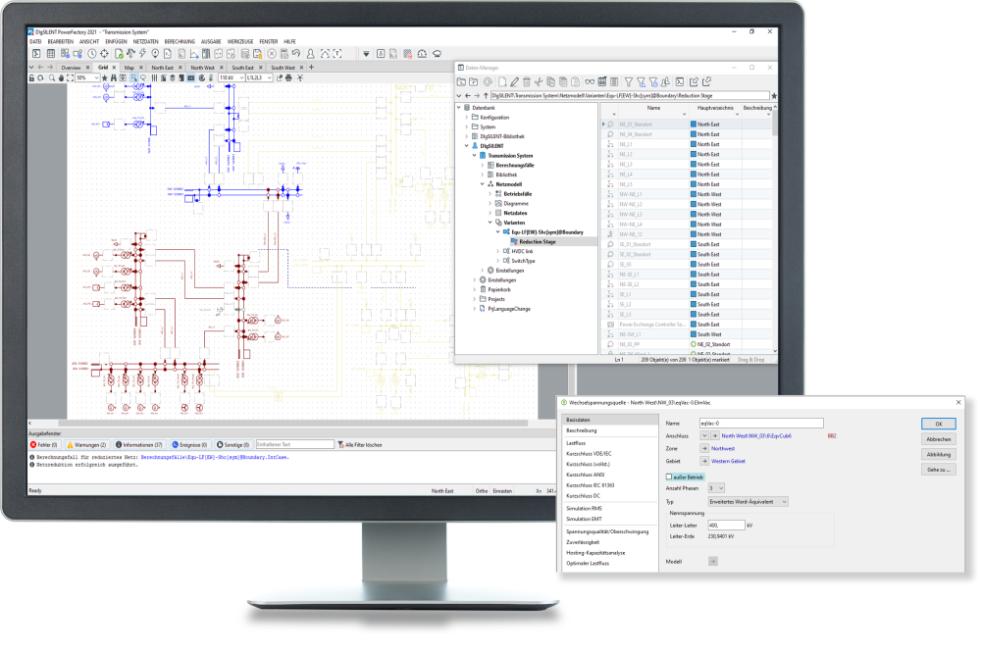The width and height of the screenshot is (981, 654).
Task: Click the table grid icon in main toolbar
Action: tap(51, 53)
